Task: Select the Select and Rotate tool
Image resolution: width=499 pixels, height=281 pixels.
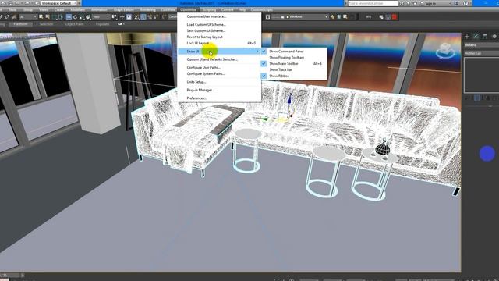Action: click(x=75, y=17)
